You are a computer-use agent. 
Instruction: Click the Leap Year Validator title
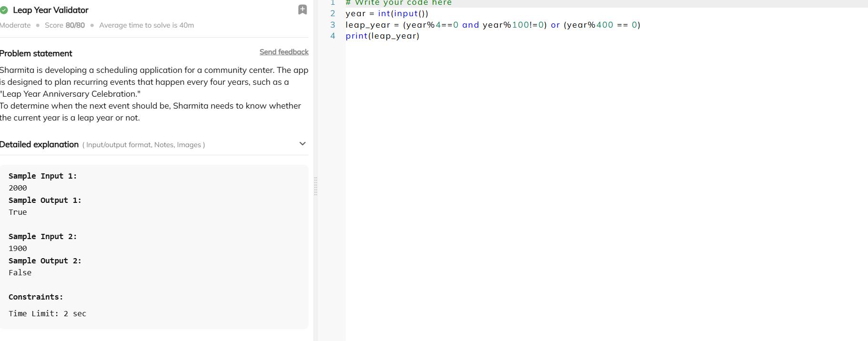50,10
